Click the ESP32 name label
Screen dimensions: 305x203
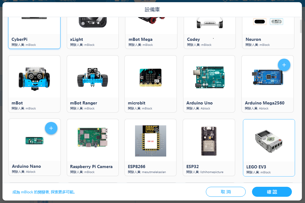click(192, 167)
